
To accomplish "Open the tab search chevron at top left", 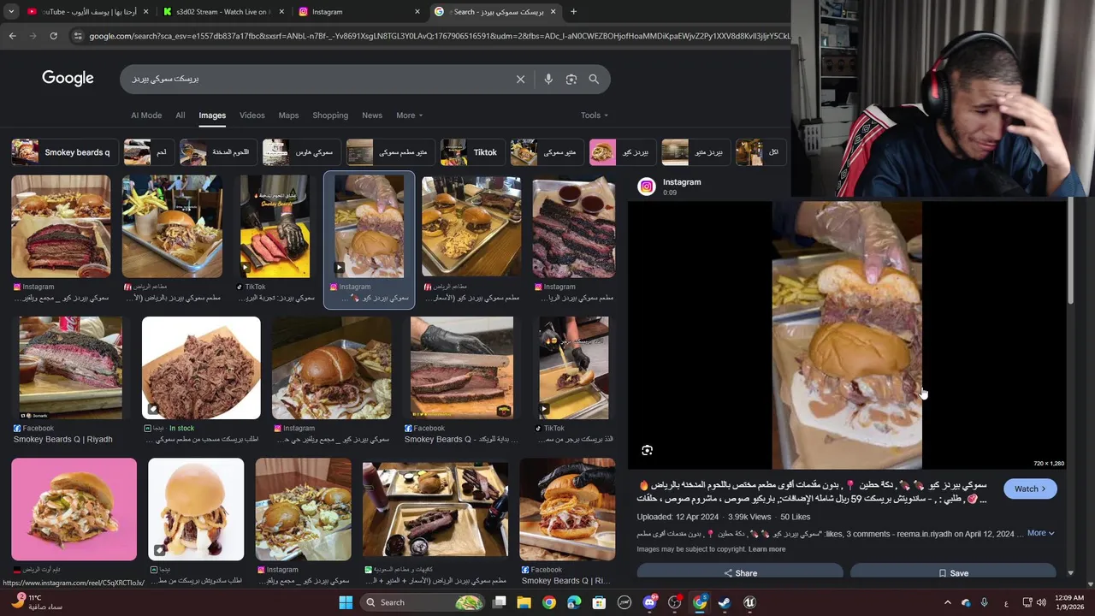I will click(11, 12).
